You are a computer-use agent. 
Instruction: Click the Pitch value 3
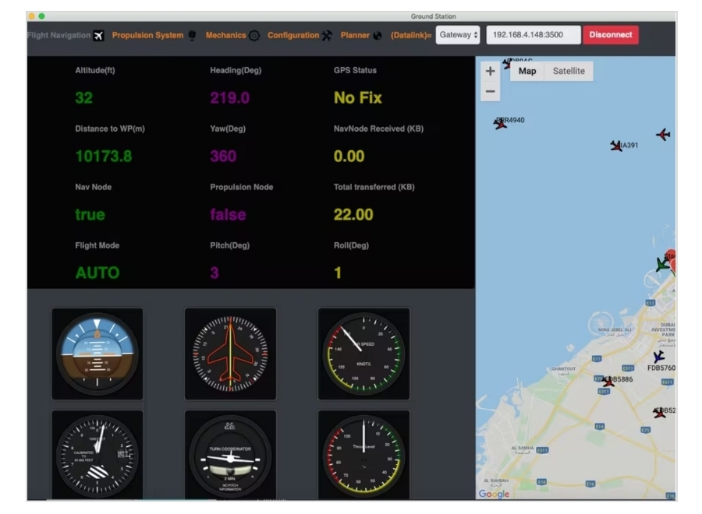tap(214, 273)
